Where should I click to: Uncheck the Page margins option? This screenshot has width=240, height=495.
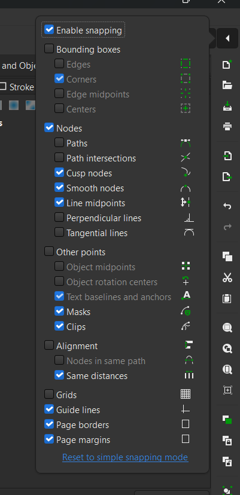(x=49, y=439)
